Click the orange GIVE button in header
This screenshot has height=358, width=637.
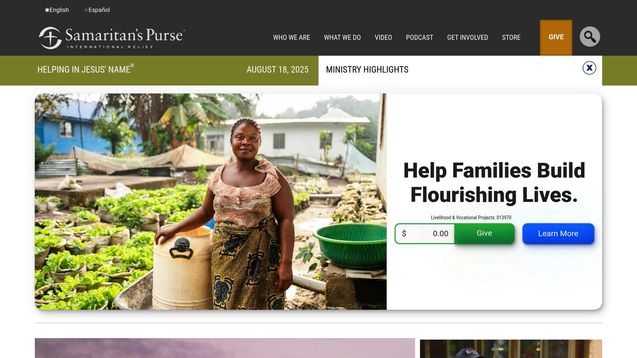point(556,37)
